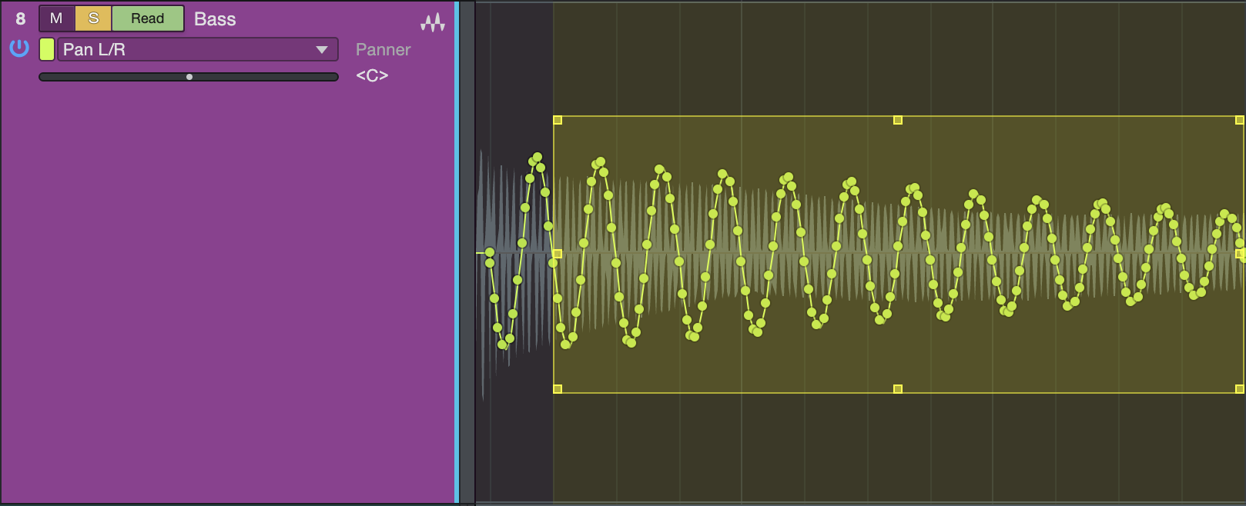Click the yellow-green automation color swatch
Image resolution: width=1246 pixels, height=506 pixels.
47,49
